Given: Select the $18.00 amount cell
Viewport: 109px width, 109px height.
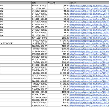Looking at the screenshot, I should pos(58,89).
